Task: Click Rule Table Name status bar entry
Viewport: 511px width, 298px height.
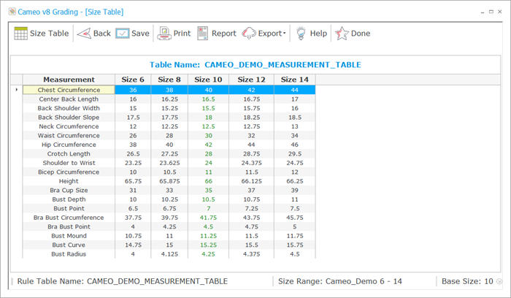Action: point(123,281)
